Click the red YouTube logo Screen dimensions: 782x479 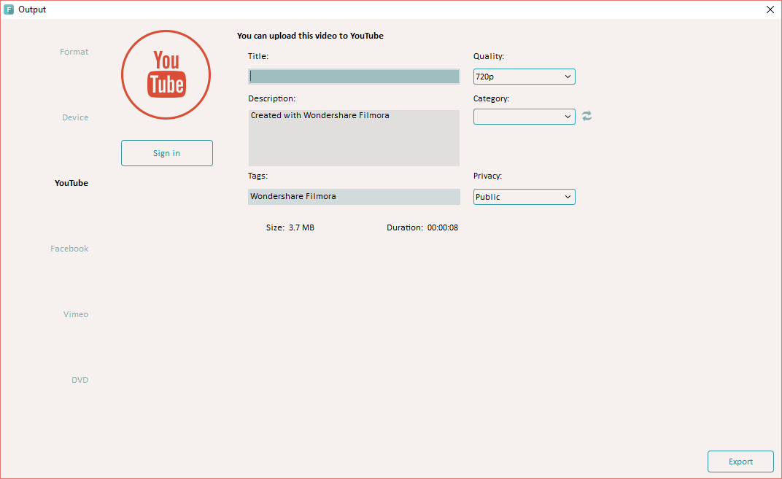[x=166, y=74]
